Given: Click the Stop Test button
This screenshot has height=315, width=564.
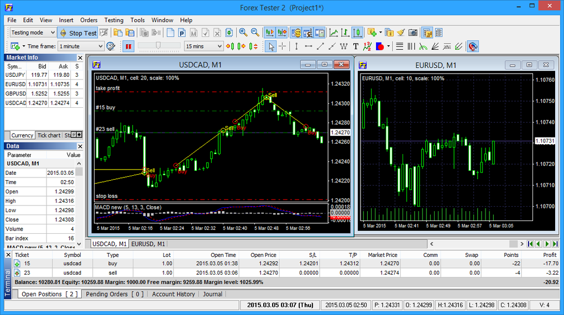Looking at the screenshot, I should [x=78, y=33].
